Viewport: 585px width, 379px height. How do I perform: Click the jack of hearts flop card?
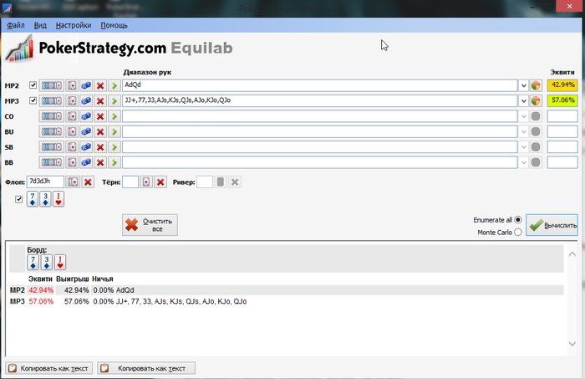58,199
